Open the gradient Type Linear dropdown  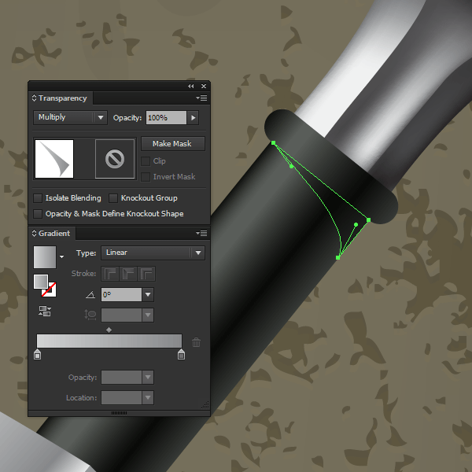click(x=153, y=253)
